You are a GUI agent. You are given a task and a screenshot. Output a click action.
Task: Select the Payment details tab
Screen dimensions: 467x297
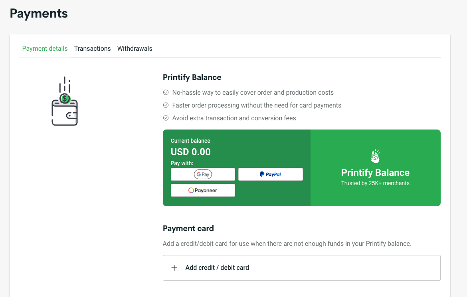click(x=45, y=48)
